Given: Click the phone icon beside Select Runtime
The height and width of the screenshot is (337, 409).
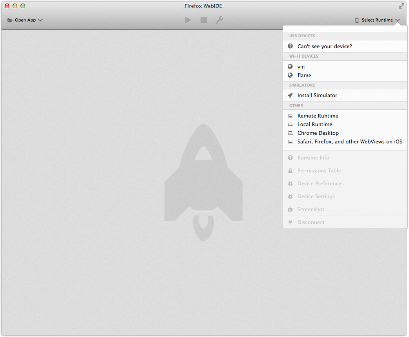Looking at the screenshot, I should pyautogui.click(x=357, y=20).
